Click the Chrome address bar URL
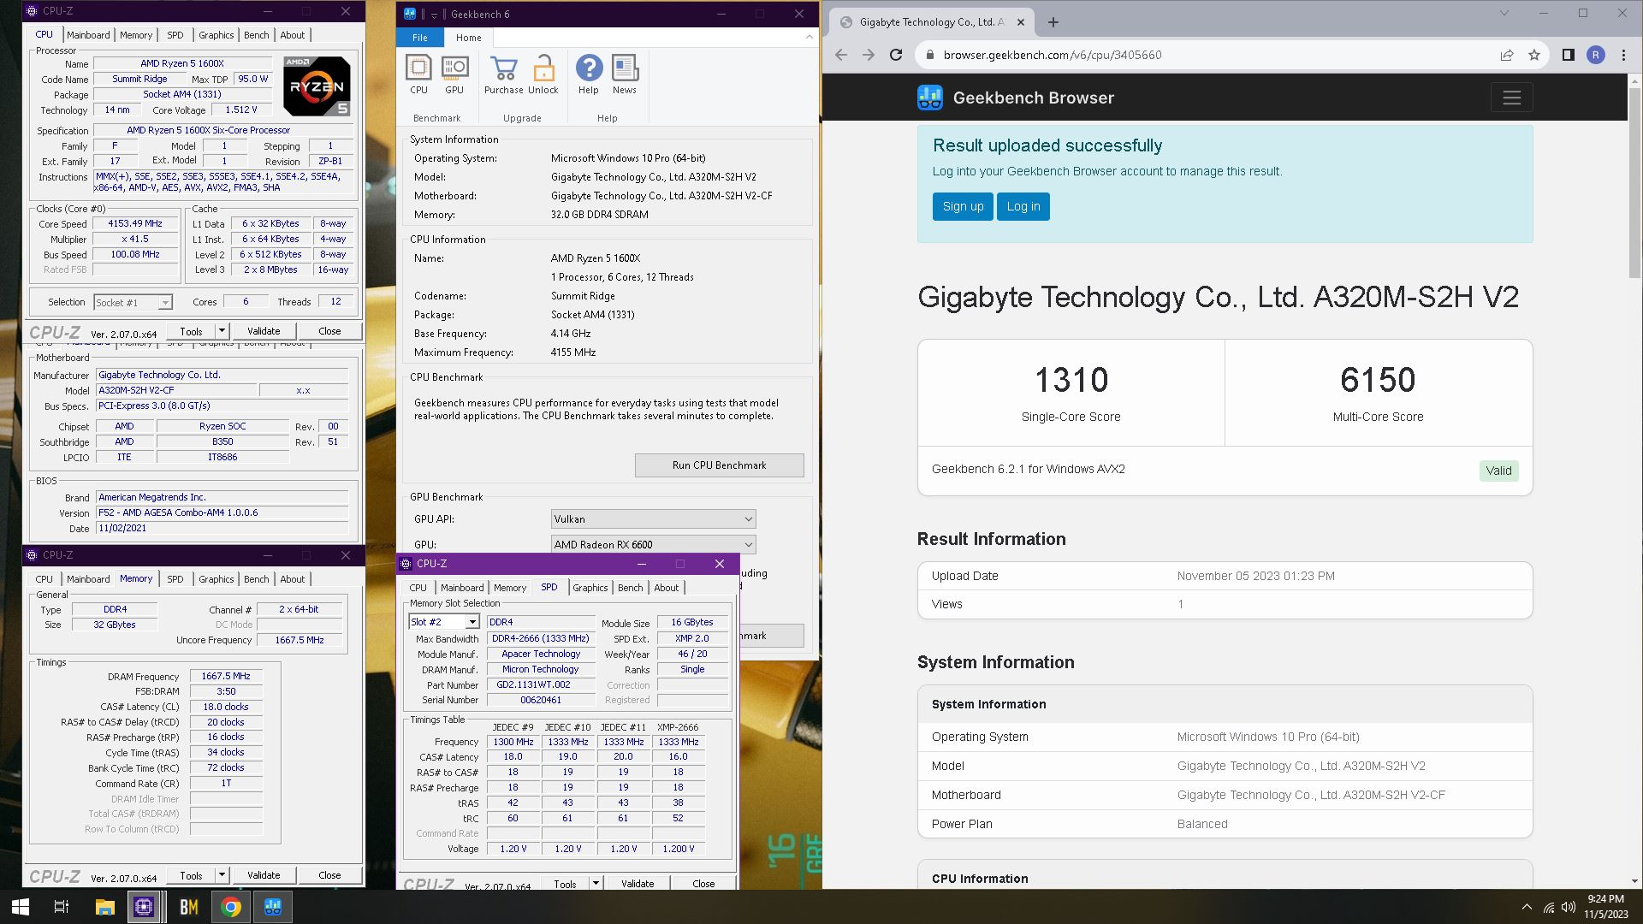Screen dimensions: 1643x924 tap(1053, 55)
